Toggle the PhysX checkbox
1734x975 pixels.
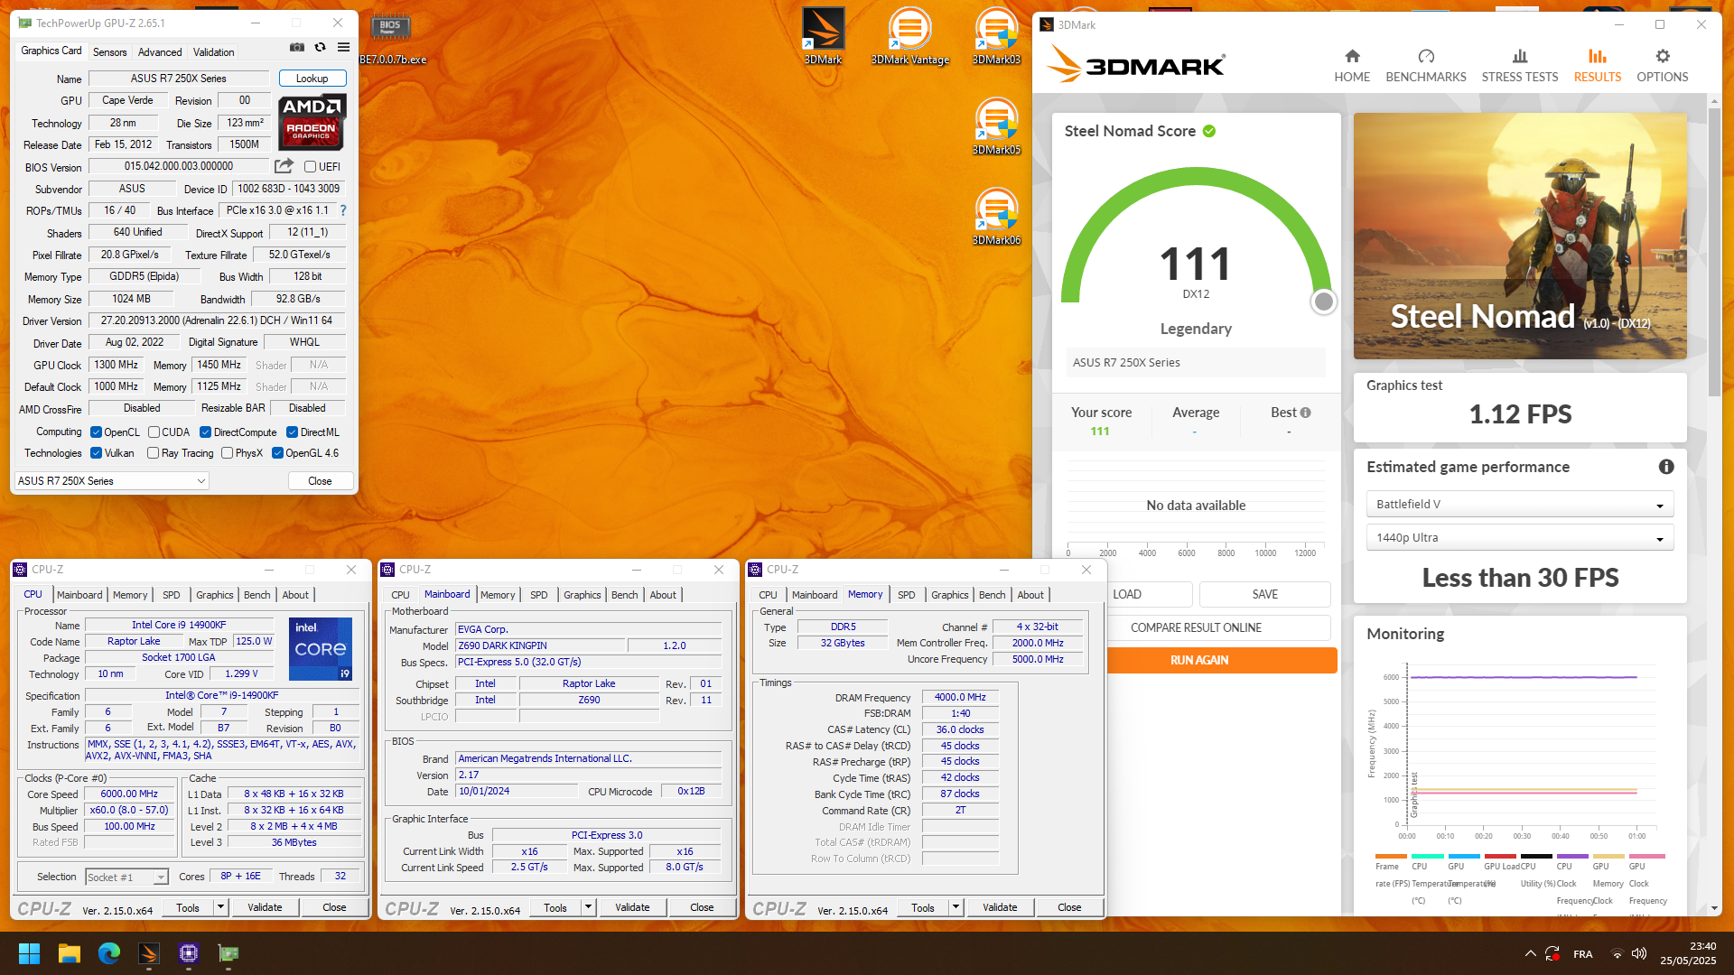click(x=227, y=453)
